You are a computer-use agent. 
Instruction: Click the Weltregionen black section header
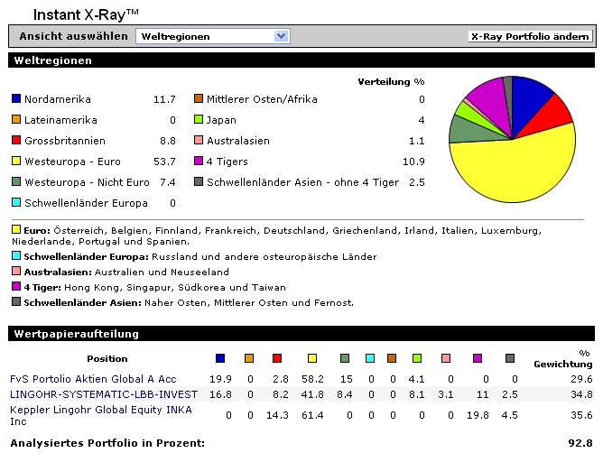[301, 60]
